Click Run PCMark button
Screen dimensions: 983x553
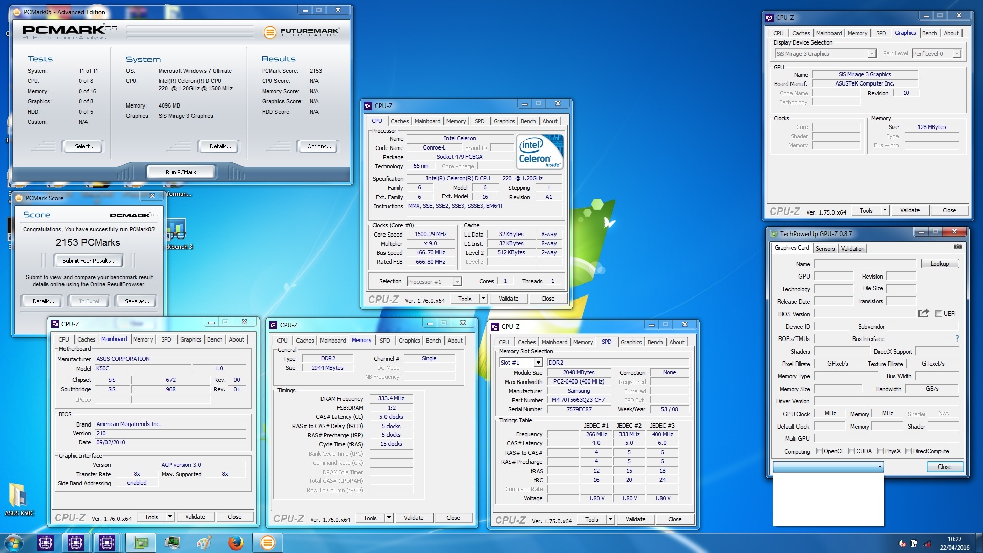(181, 172)
